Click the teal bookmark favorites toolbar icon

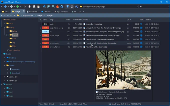48,7
